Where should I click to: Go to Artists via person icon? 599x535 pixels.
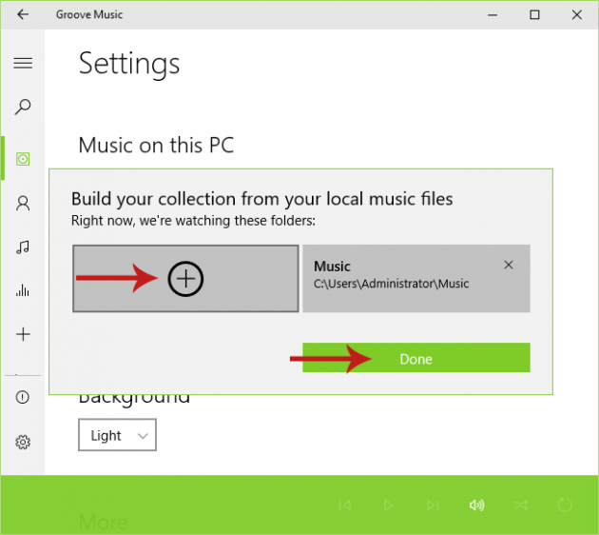click(x=23, y=203)
